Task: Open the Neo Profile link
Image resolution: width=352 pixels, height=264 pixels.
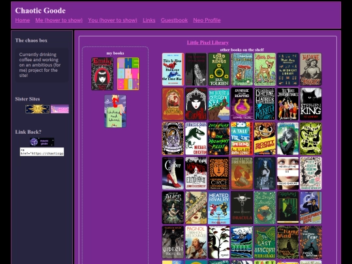Action: (207, 20)
